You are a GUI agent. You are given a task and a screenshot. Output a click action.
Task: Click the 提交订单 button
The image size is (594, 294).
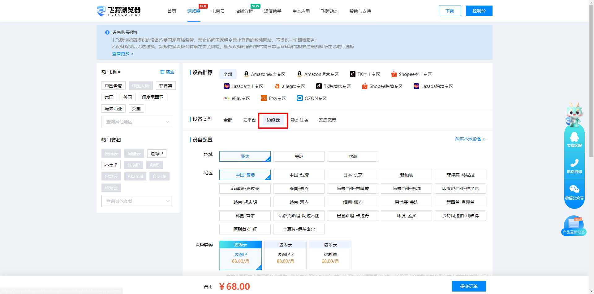coord(469,286)
